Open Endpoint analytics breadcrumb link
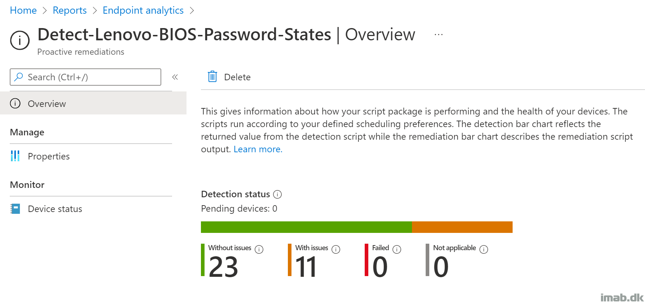Image resolution: width=645 pixels, height=302 pixels. pyautogui.click(x=143, y=10)
